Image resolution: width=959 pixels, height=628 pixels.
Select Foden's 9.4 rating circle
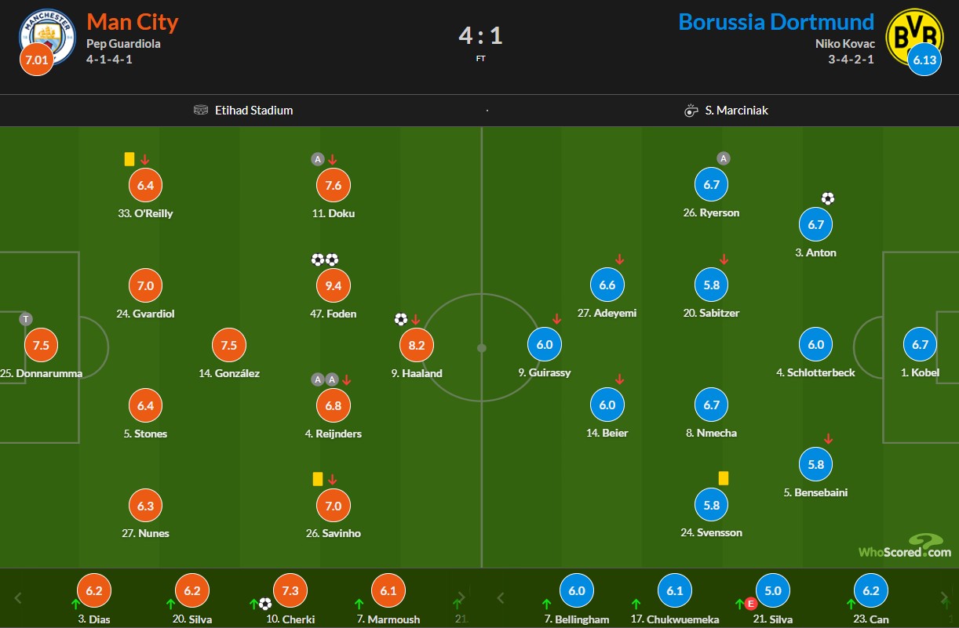tap(334, 286)
